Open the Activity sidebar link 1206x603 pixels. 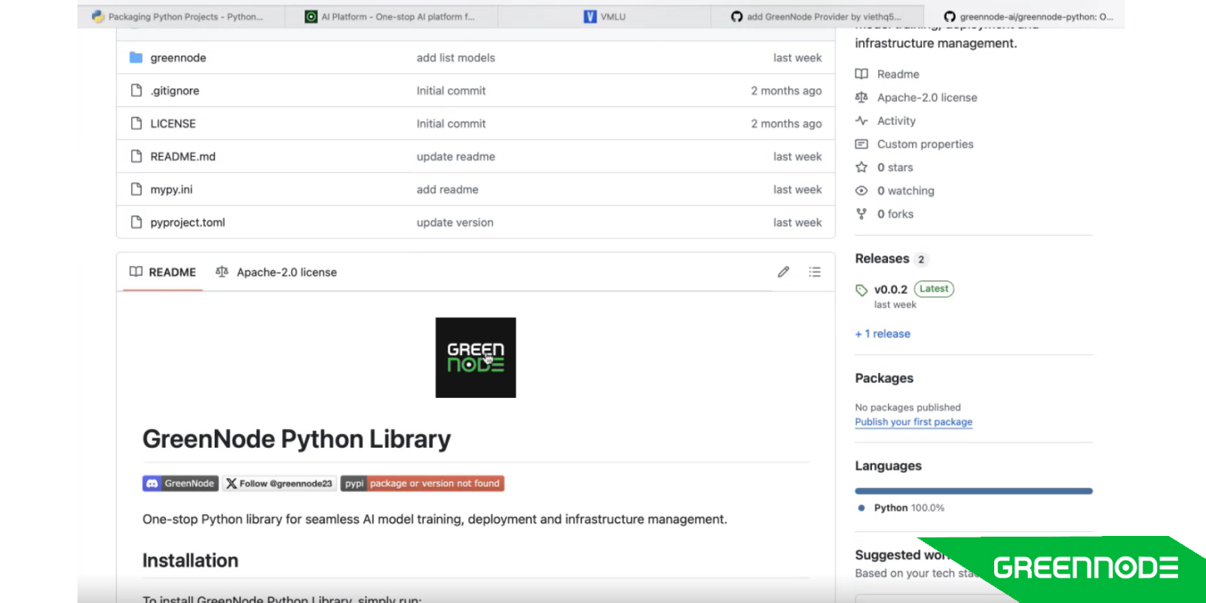896,121
